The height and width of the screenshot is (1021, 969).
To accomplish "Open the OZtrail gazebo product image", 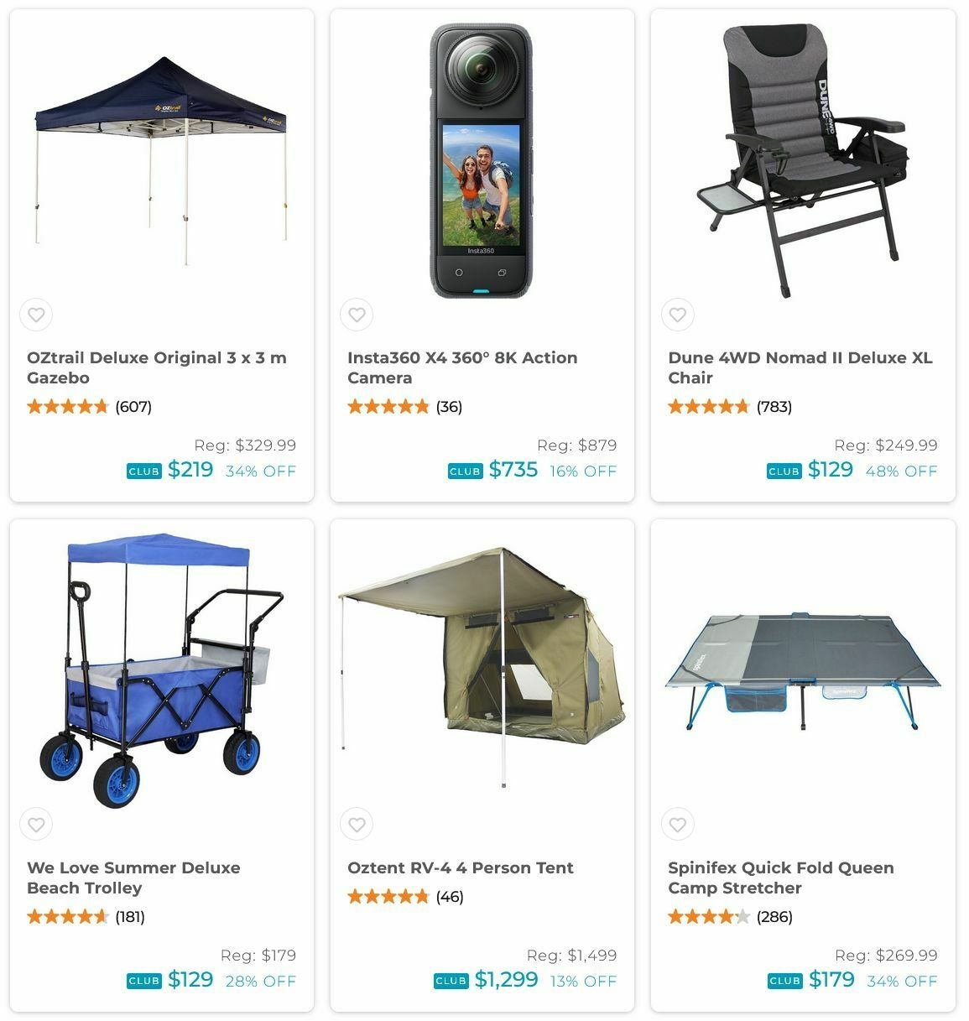I will 161,160.
